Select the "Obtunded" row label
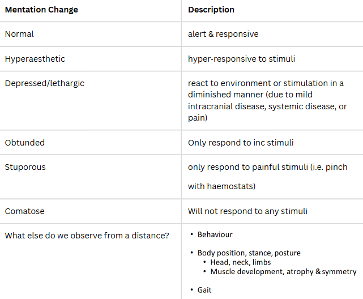This screenshot has width=363, height=299. (x=24, y=143)
